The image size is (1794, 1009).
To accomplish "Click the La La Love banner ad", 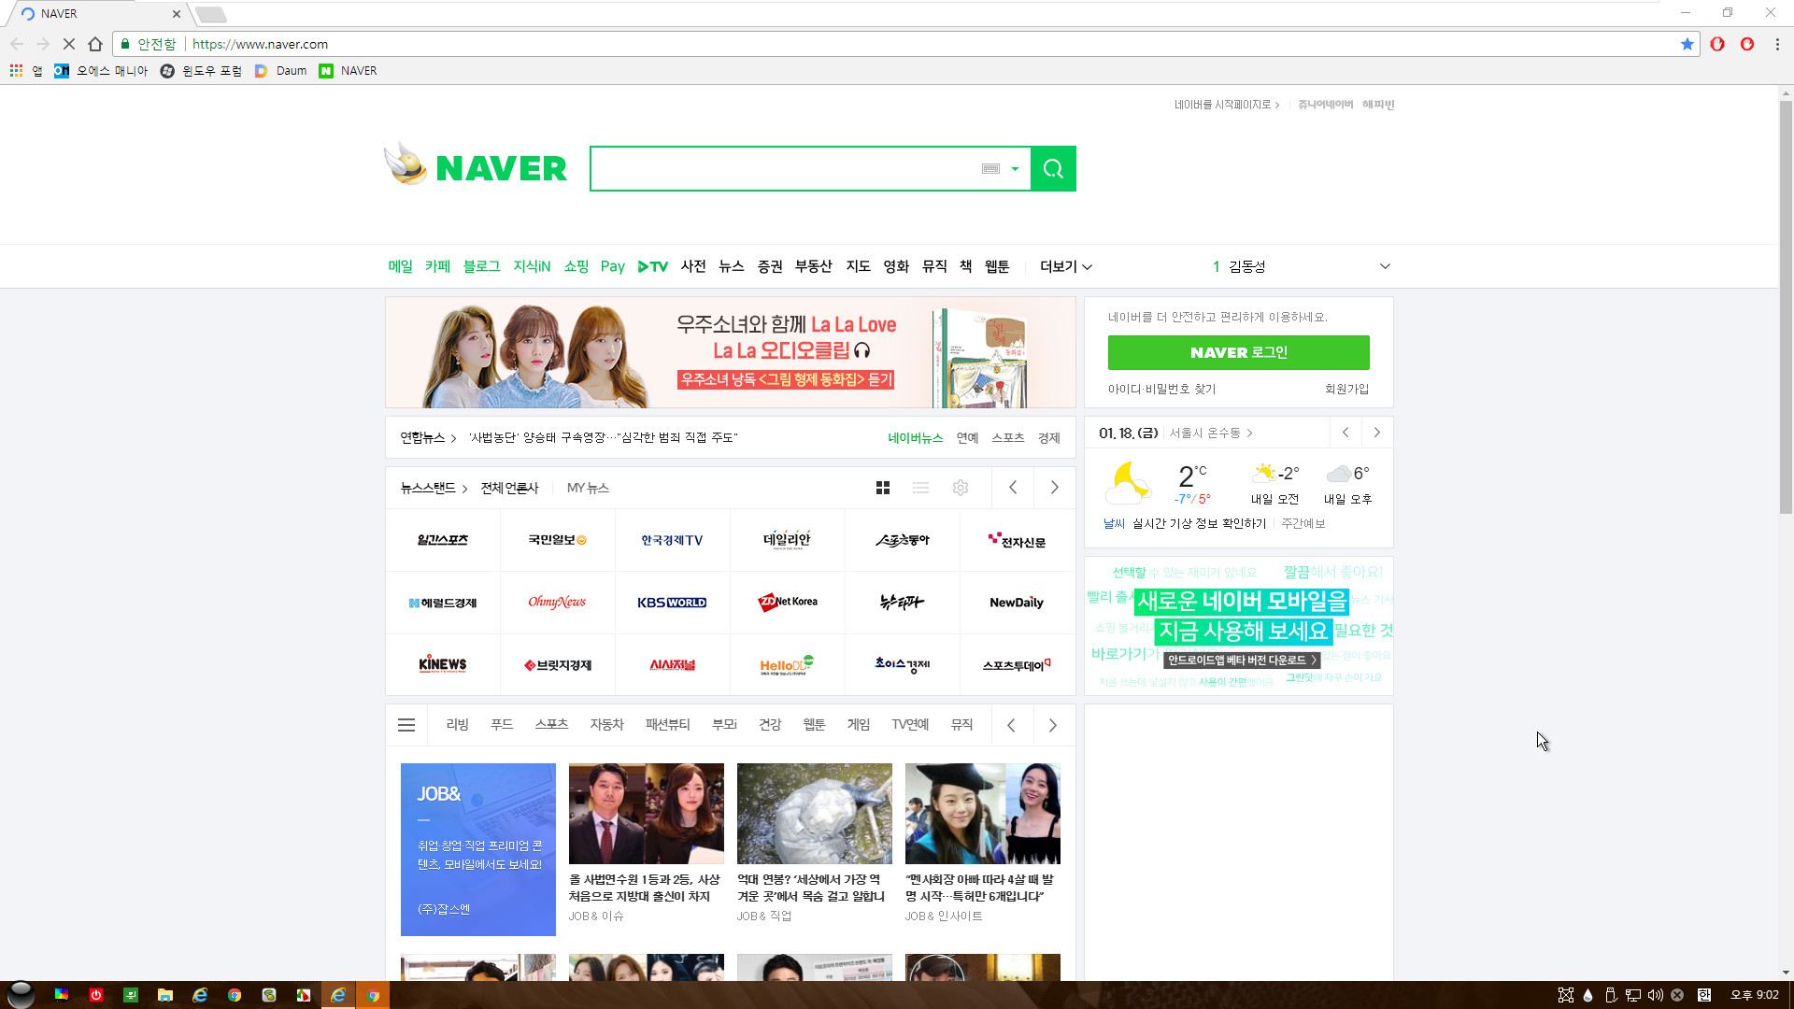I will coord(731,352).
